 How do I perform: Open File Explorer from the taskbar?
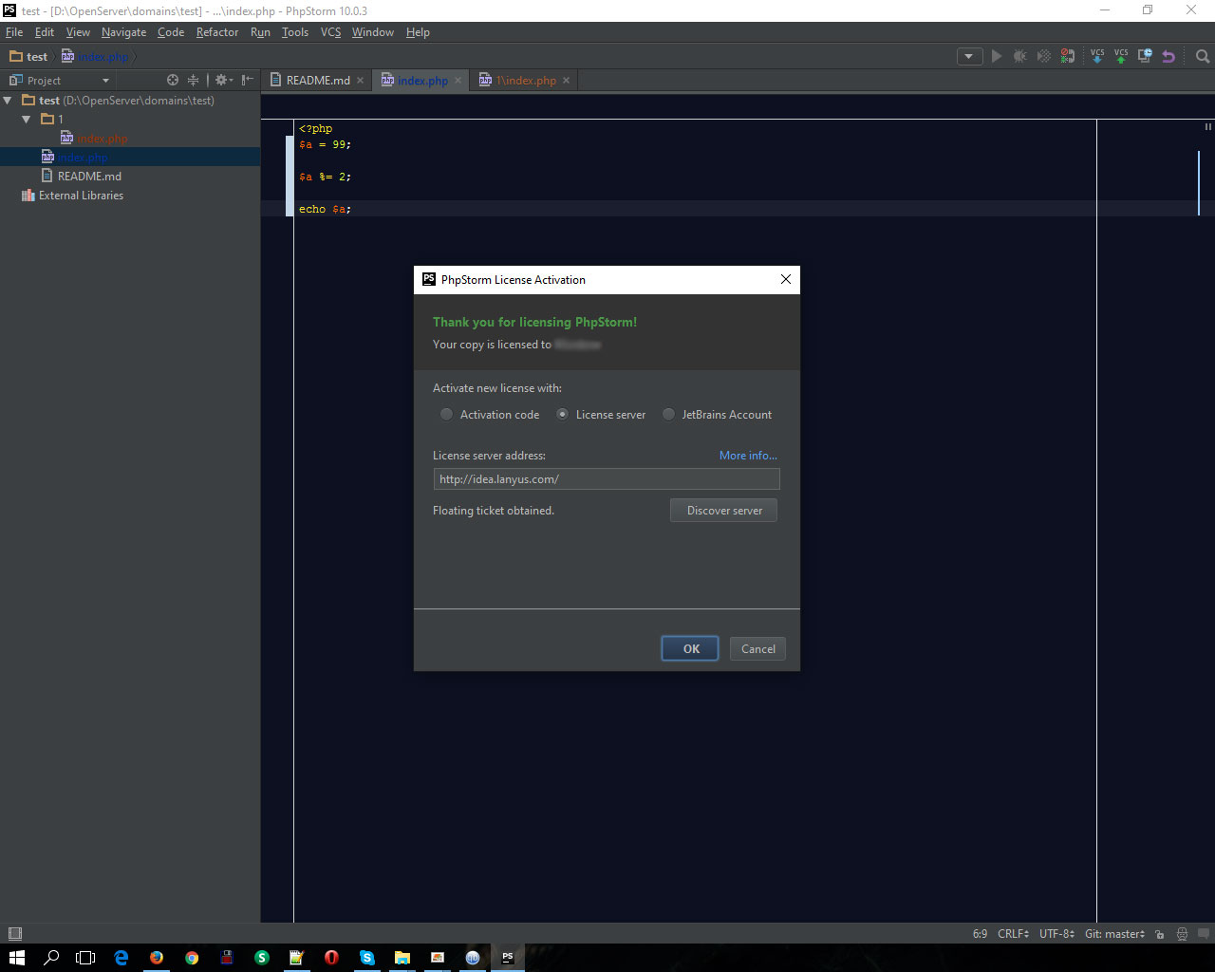click(402, 958)
